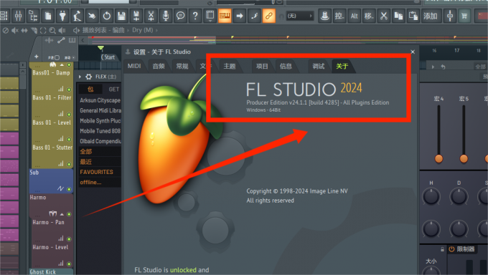The width and height of the screenshot is (488, 275).
Task: Click the automation line clip icon
Action: [x=61, y=40]
